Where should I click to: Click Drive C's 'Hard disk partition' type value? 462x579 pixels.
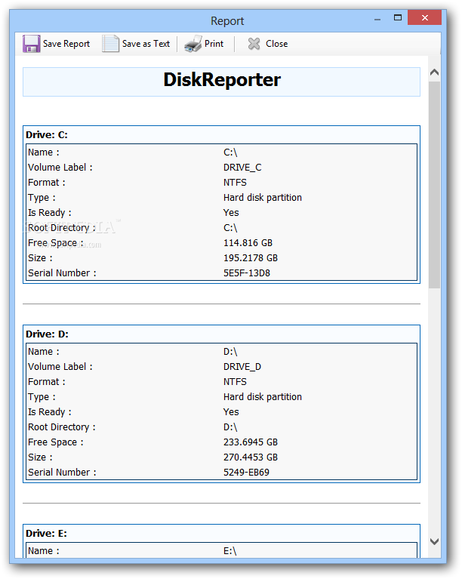click(x=263, y=198)
